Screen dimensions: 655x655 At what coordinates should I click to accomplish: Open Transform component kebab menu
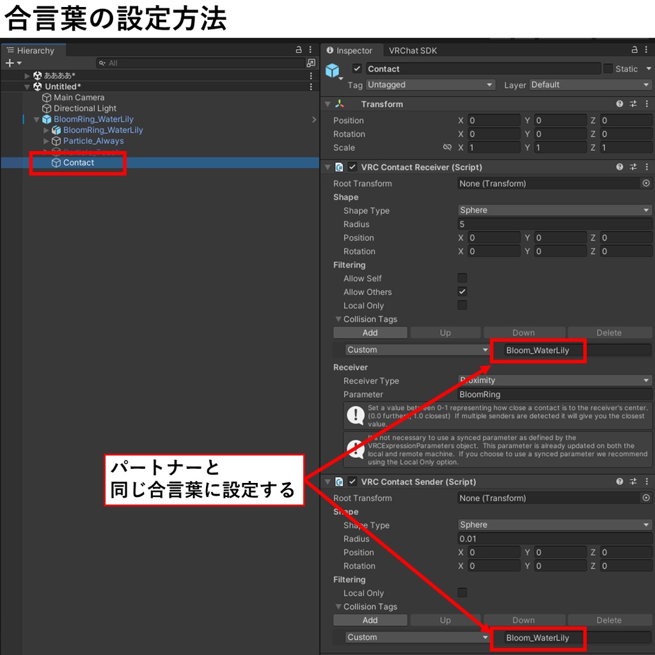coord(647,104)
